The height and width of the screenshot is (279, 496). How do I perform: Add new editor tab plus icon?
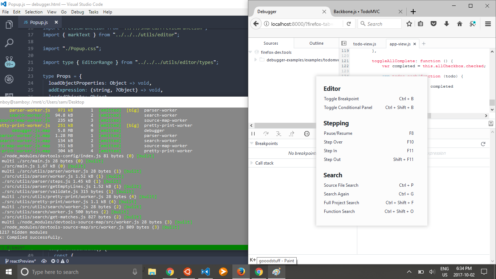(423, 44)
